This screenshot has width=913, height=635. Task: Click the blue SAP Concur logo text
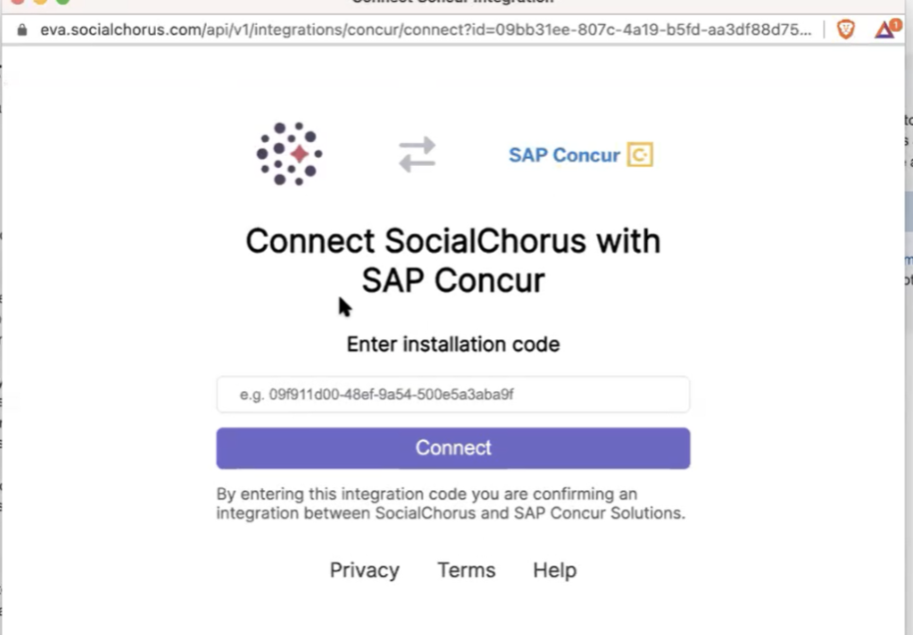(x=564, y=155)
